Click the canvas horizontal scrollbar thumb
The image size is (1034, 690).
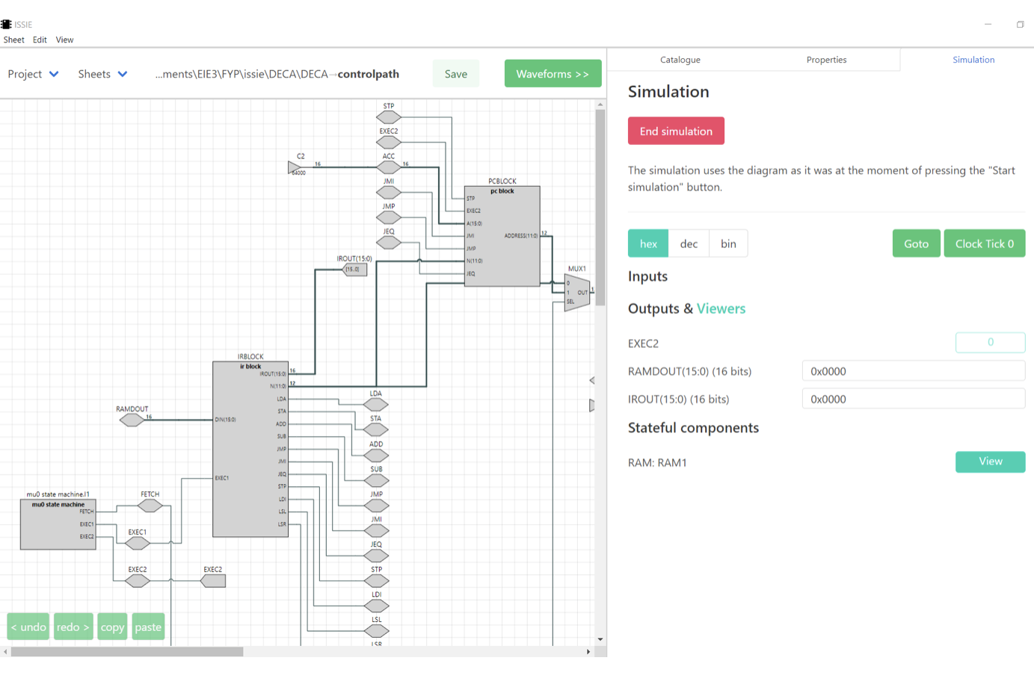tap(127, 652)
